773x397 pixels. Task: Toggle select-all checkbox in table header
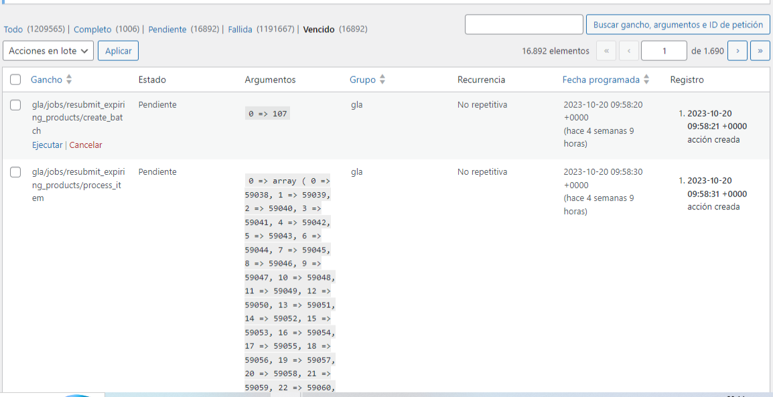[15, 79]
